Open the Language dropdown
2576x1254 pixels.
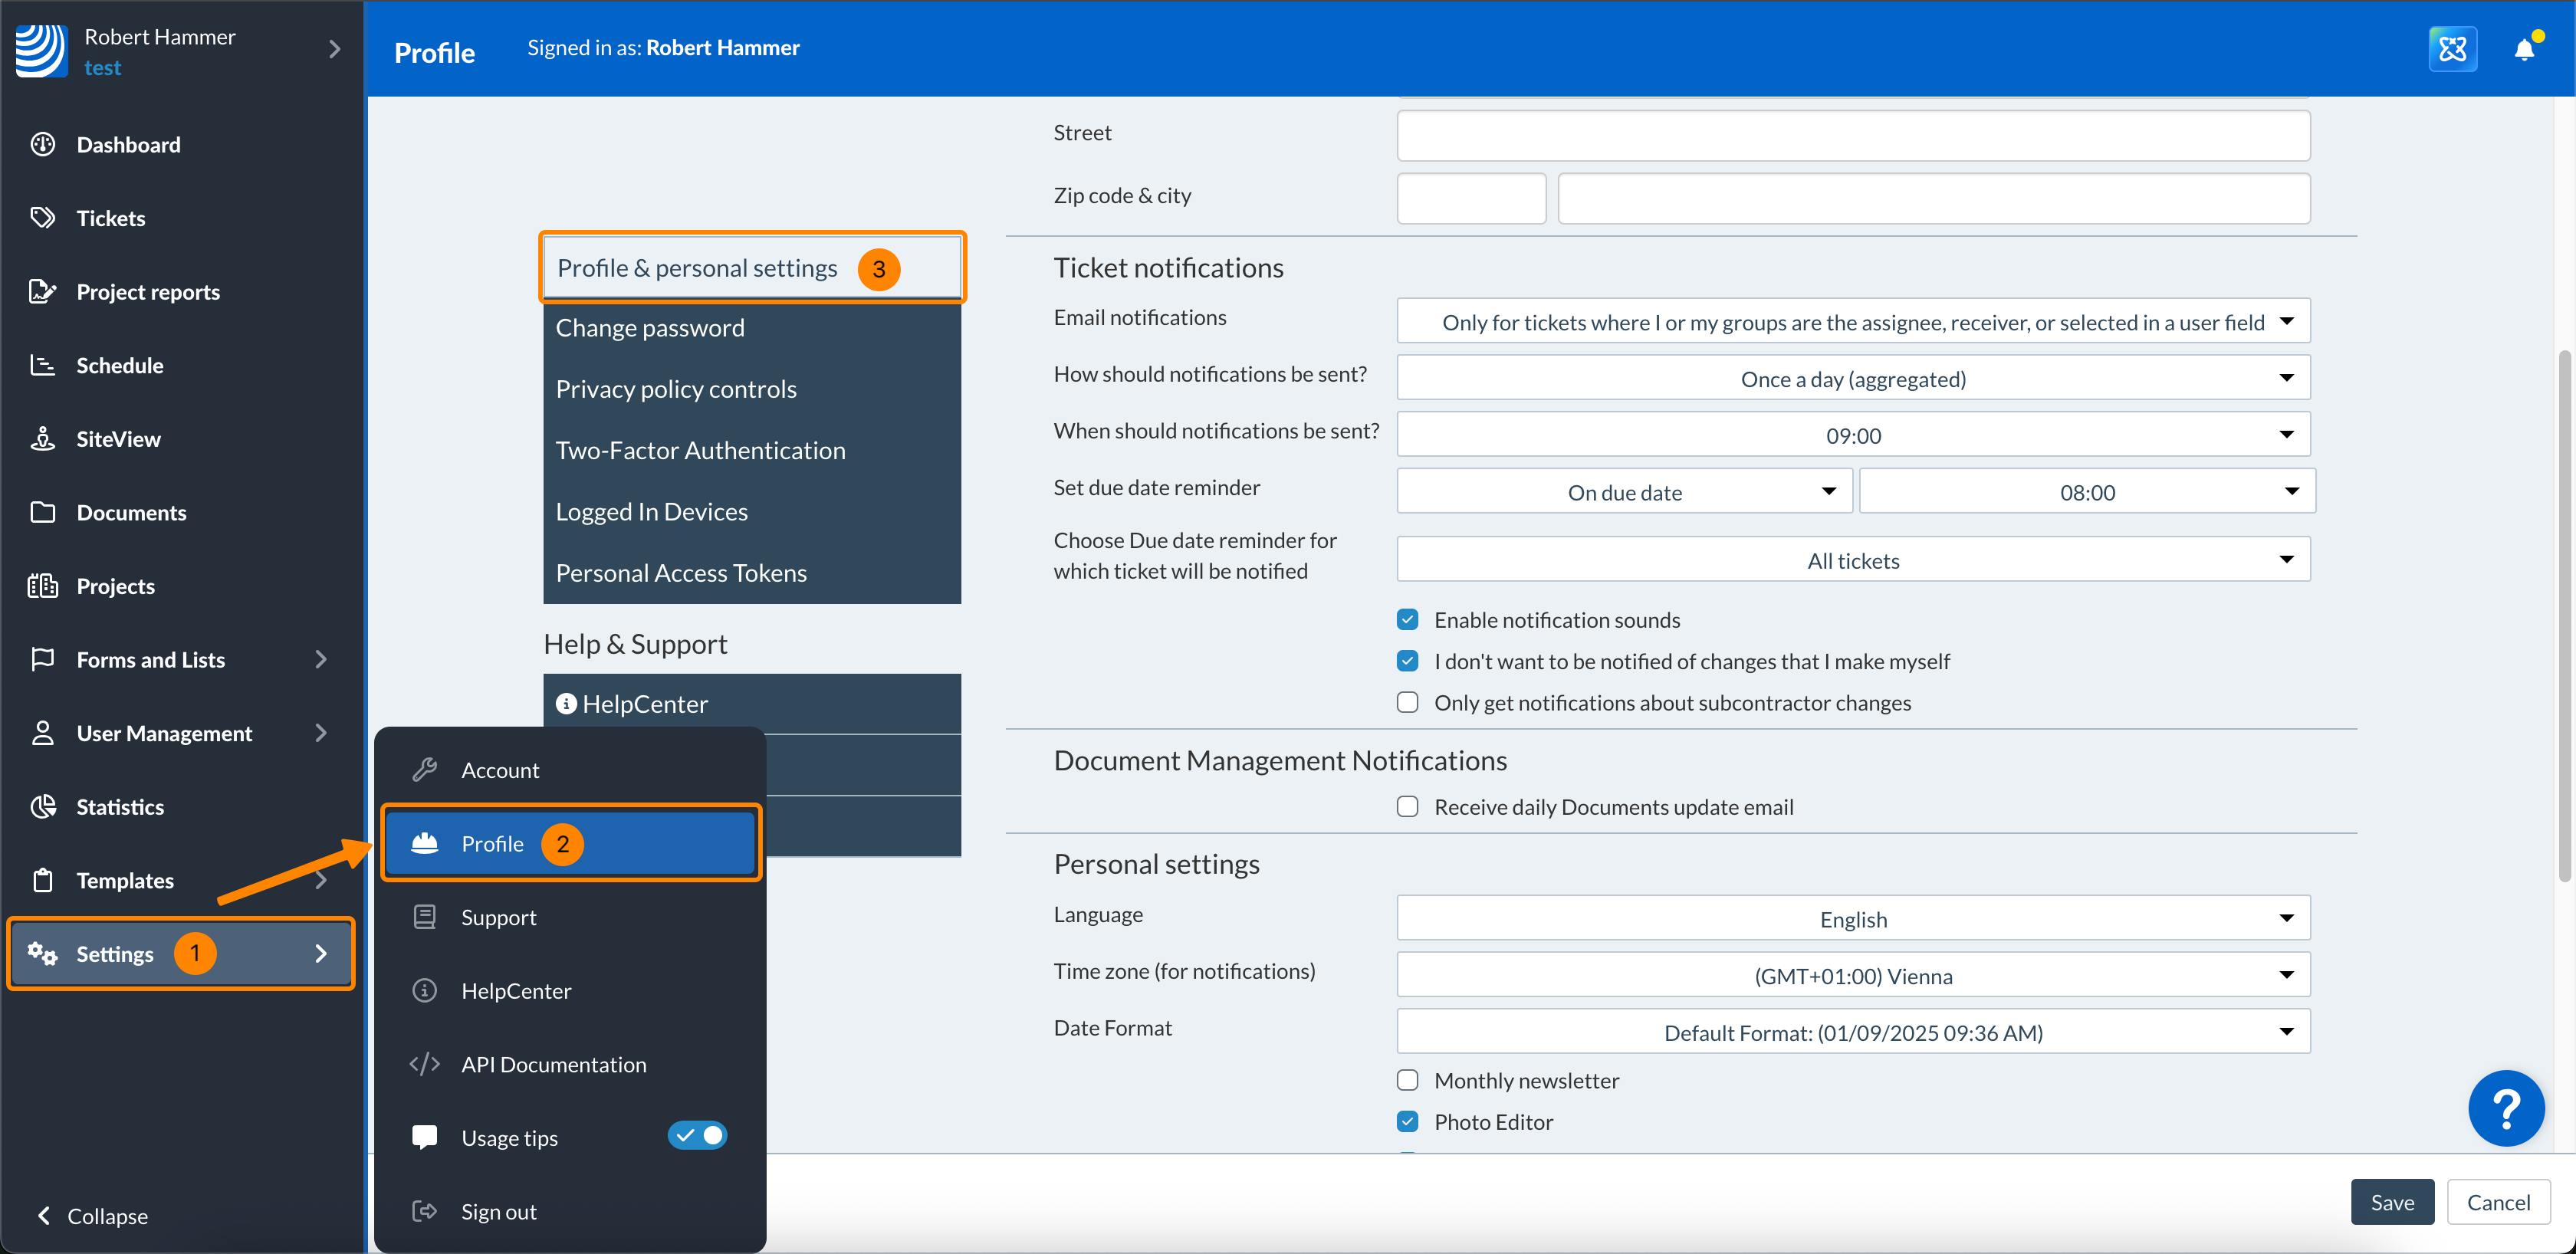click(1852, 919)
